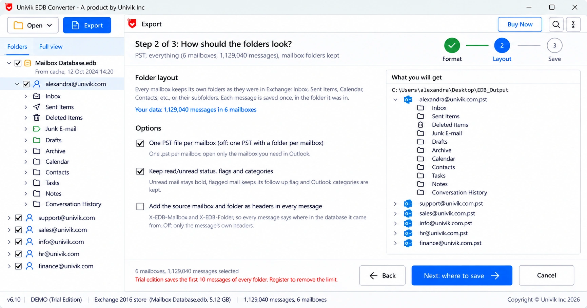Uncheck the Mailbox Database.edb checkbox

click(x=18, y=63)
